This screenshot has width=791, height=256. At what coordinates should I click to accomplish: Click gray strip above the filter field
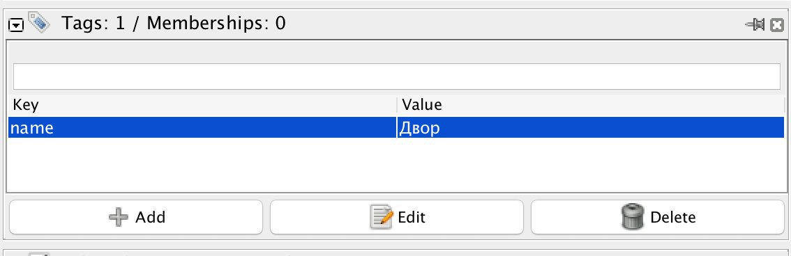[396, 51]
